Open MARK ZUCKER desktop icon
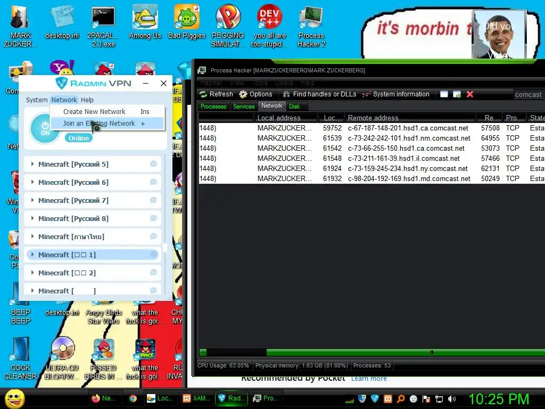This screenshot has height=409, width=545. point(20,27)
